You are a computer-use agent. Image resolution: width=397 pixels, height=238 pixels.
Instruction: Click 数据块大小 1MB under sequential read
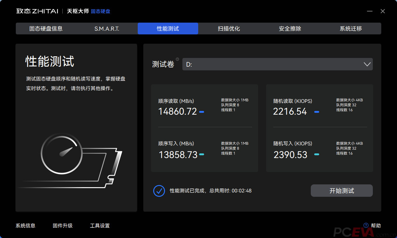[x=235, y=100]
